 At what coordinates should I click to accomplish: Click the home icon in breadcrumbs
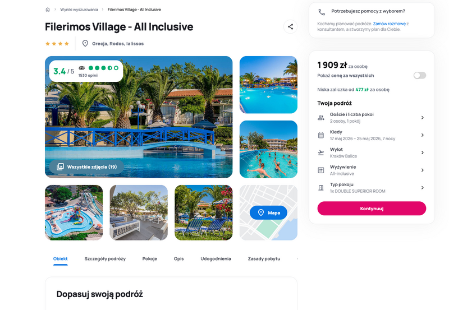click(48, 10)
